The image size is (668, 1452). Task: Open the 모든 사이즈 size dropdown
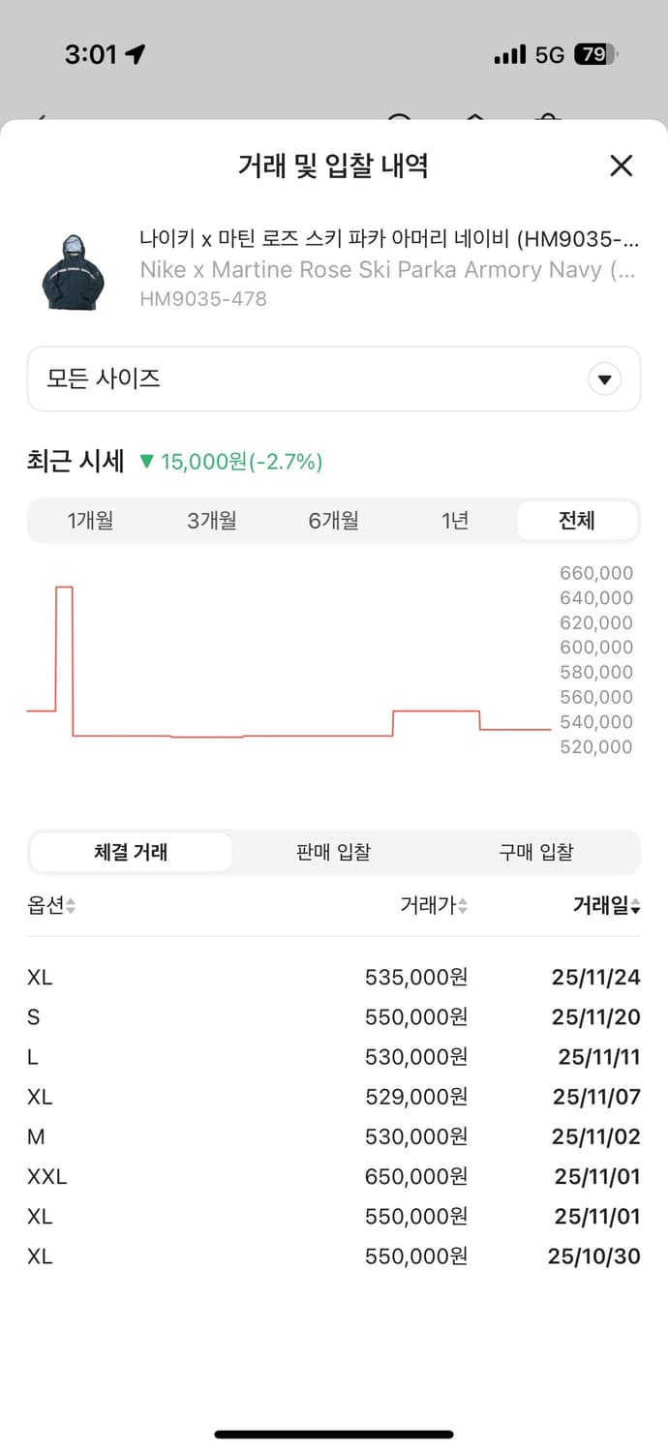pos(334,378)
